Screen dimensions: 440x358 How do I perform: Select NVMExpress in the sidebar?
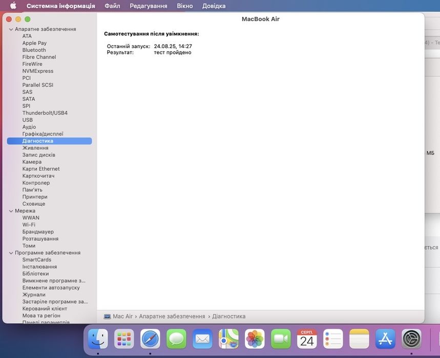(38, 71)
